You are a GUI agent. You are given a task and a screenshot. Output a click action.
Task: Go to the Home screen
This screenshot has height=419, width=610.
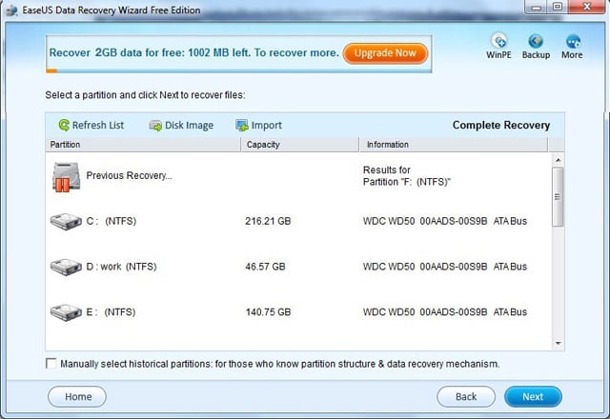[x=77, y=396]
